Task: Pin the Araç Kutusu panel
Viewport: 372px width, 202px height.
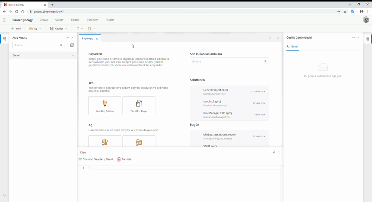Action: [x=68, y=38]
